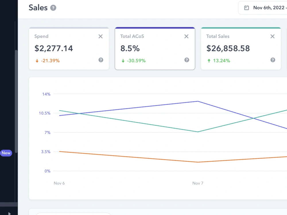The height and width of the screenshot is (215, 287).
Task: Click the Nov 6 axis label
Action: 59,183
